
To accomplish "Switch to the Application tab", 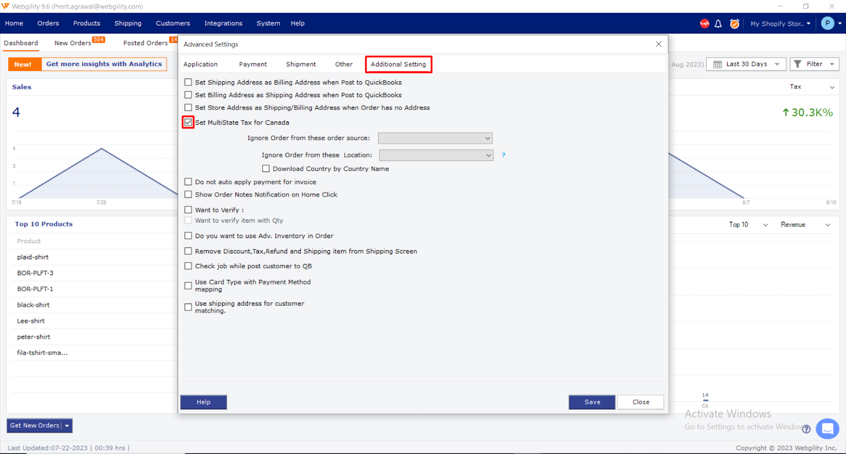I will tap(200, 64).
